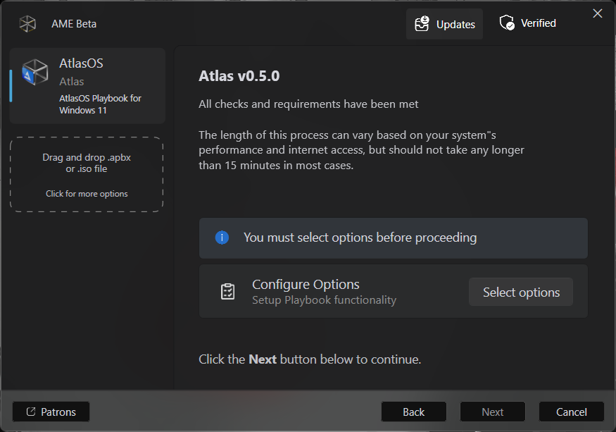Viewport: 616px width, 432px height.
Task: Click the 'must select options' notice banner
Action: (393, 238)
